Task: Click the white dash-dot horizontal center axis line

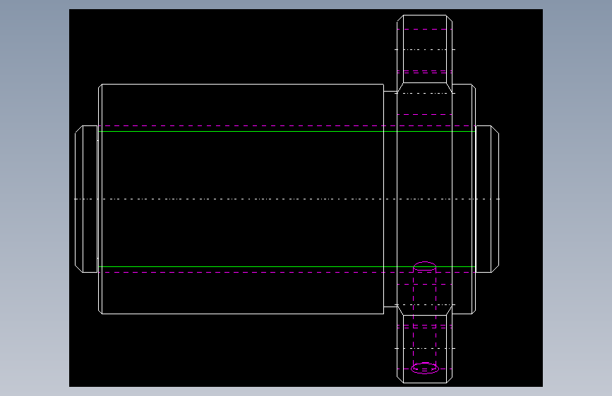Action: click(287, 199)
